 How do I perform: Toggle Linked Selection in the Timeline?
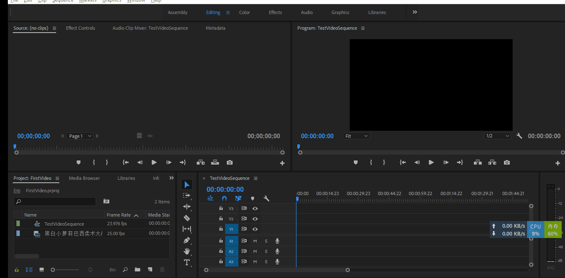point(238,198)
